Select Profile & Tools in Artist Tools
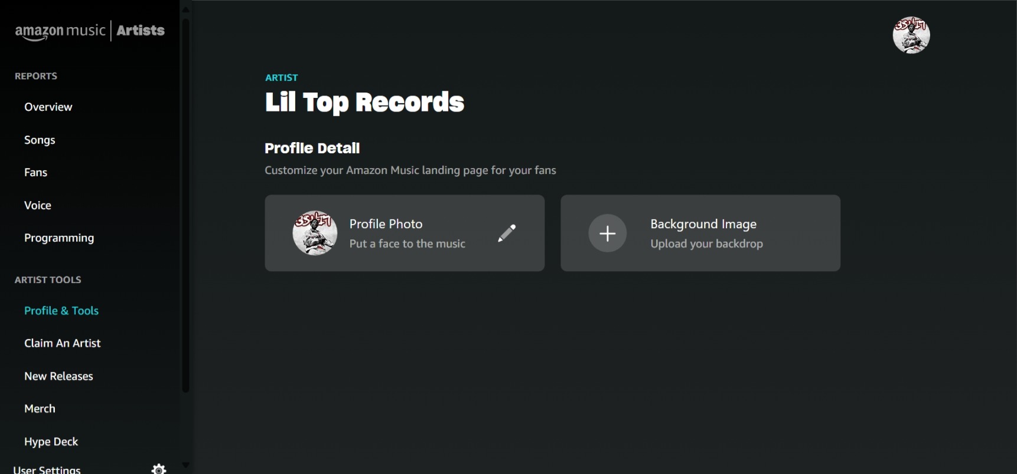1017x474 pixels. 61,311
